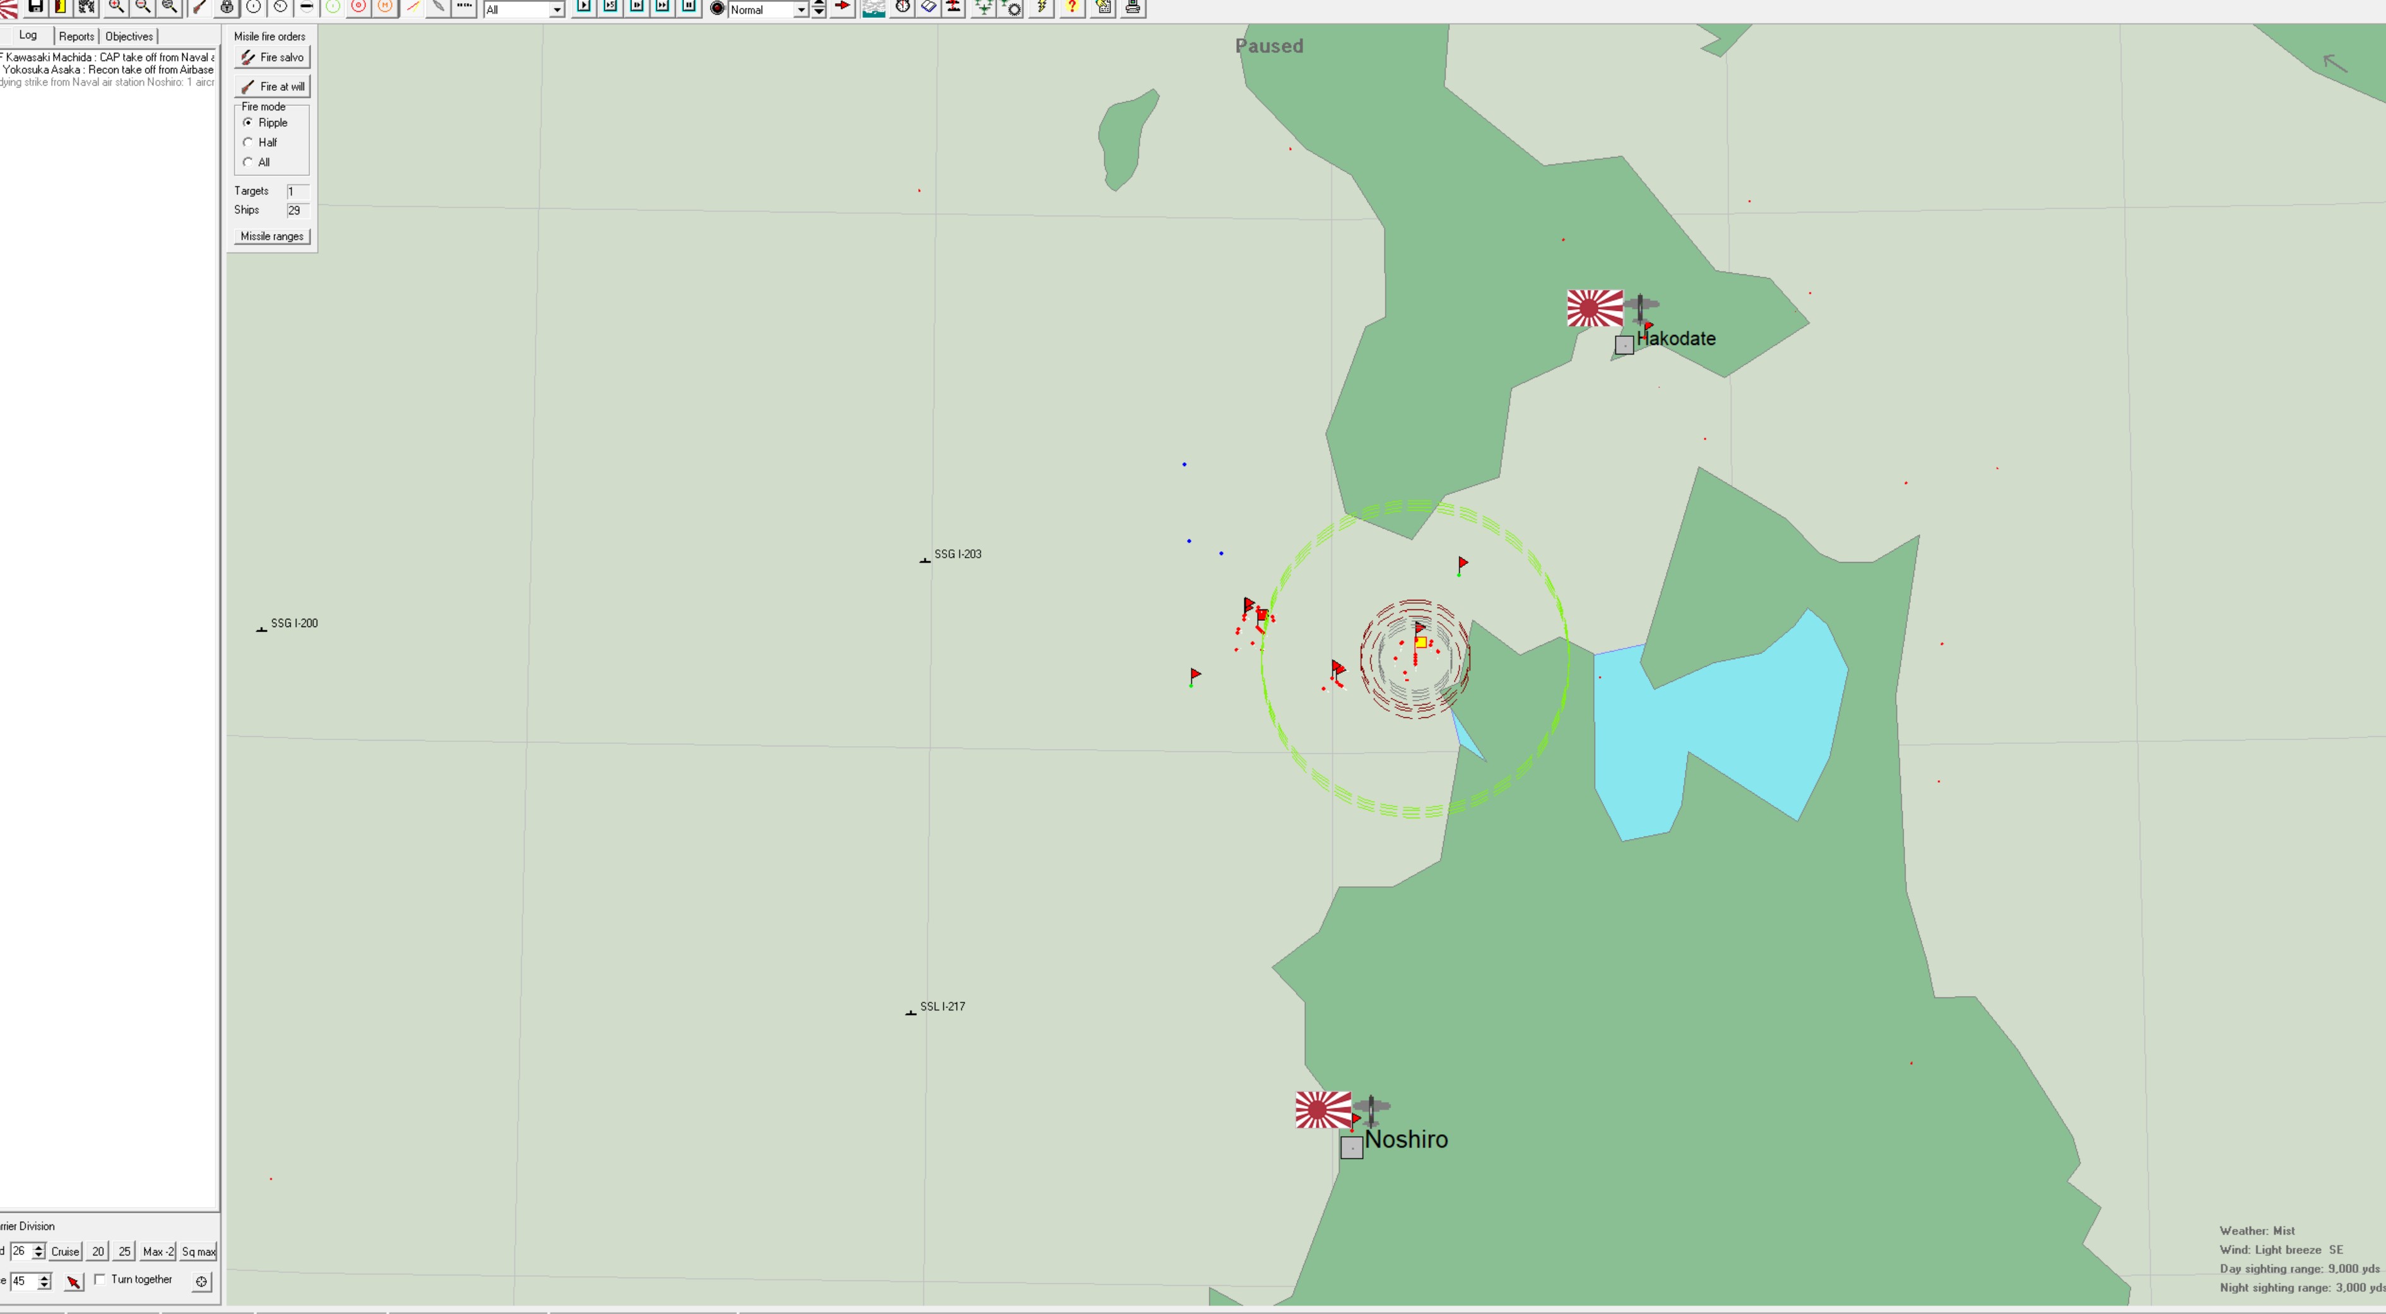Click the orange M circle icon
This screenshot has height=1314, width=2386.
[x=386, y=8]
